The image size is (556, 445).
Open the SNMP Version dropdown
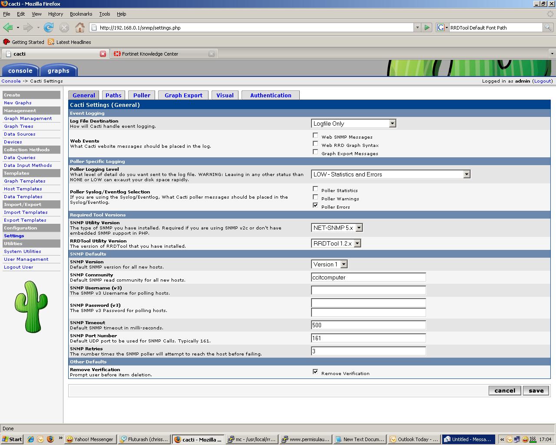point(329,264)
